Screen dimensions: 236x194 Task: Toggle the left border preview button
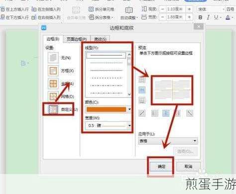155,113
